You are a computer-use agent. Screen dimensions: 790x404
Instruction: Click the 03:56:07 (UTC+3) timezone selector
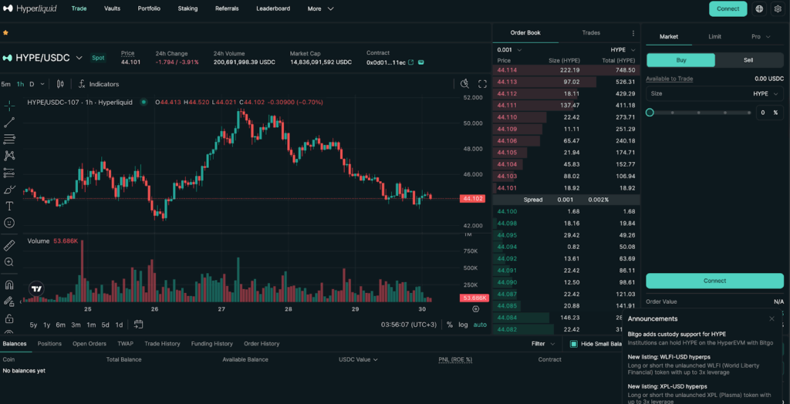pyautogui.click(x=409, y=325)
